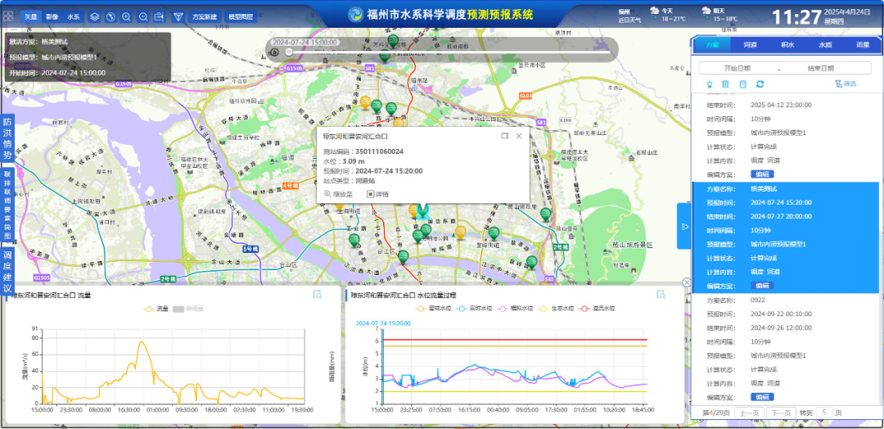
Task: Click green station marker near 工业路
Action: 354,240
